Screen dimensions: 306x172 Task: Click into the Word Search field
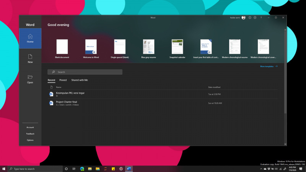[x=85, y=72]
